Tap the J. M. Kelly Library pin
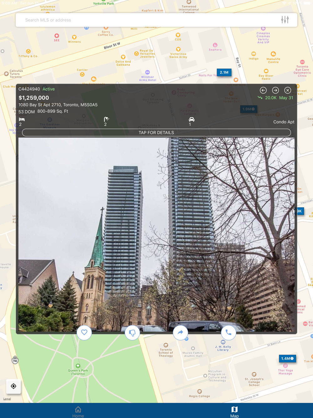 (x=223, y=342)
